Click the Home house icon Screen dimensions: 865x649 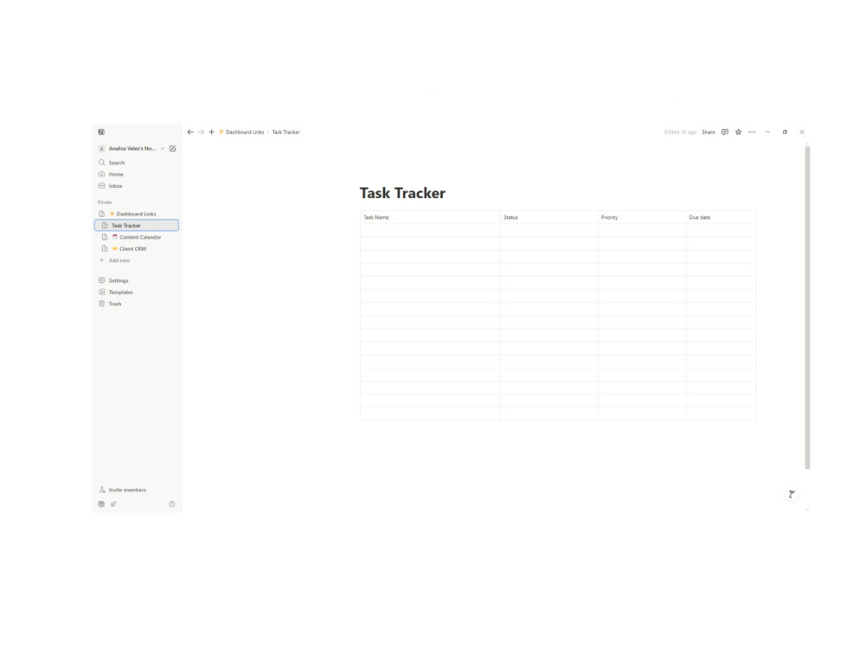(101, 175)
